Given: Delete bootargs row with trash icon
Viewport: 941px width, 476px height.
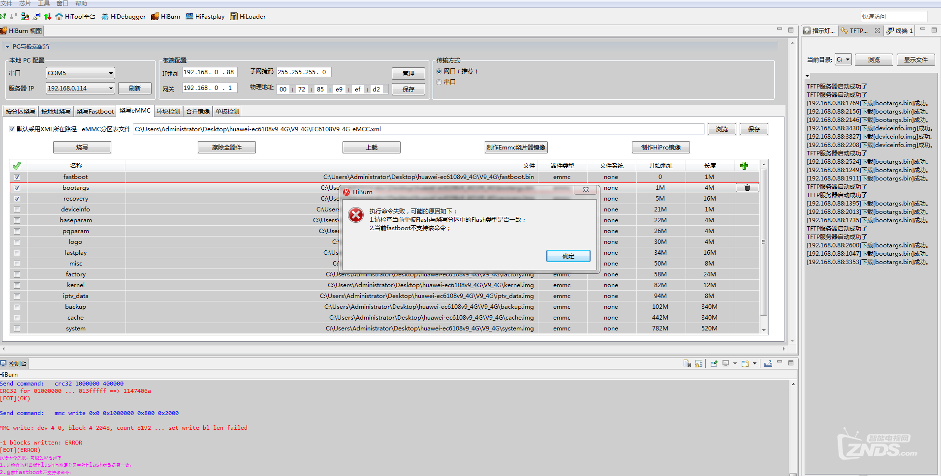Looking at the screenshot, I should 747,188.
